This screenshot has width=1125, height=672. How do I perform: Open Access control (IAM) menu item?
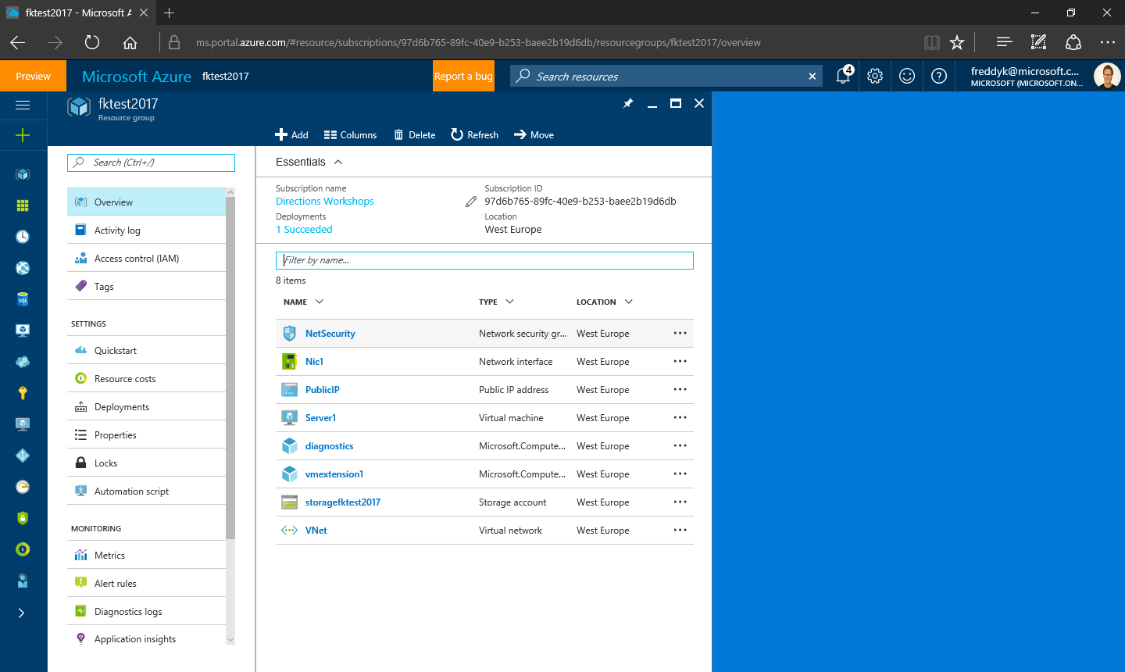pyautogui.click(x=136, y=259)
